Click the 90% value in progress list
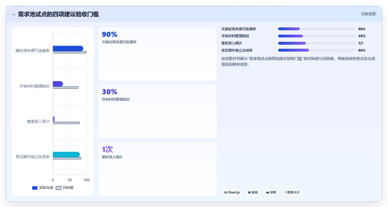388x207 pixels. [x=362, y=29]
